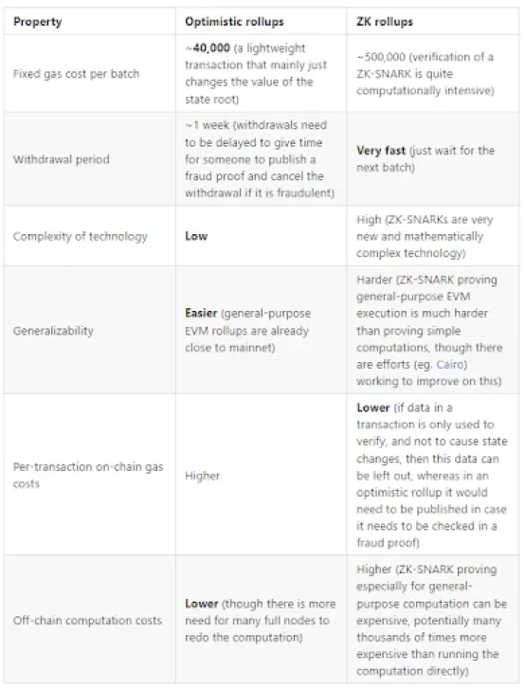Click the Optimistic rollups column header
This screenshot has width=525, height=689.
[234, 22]
